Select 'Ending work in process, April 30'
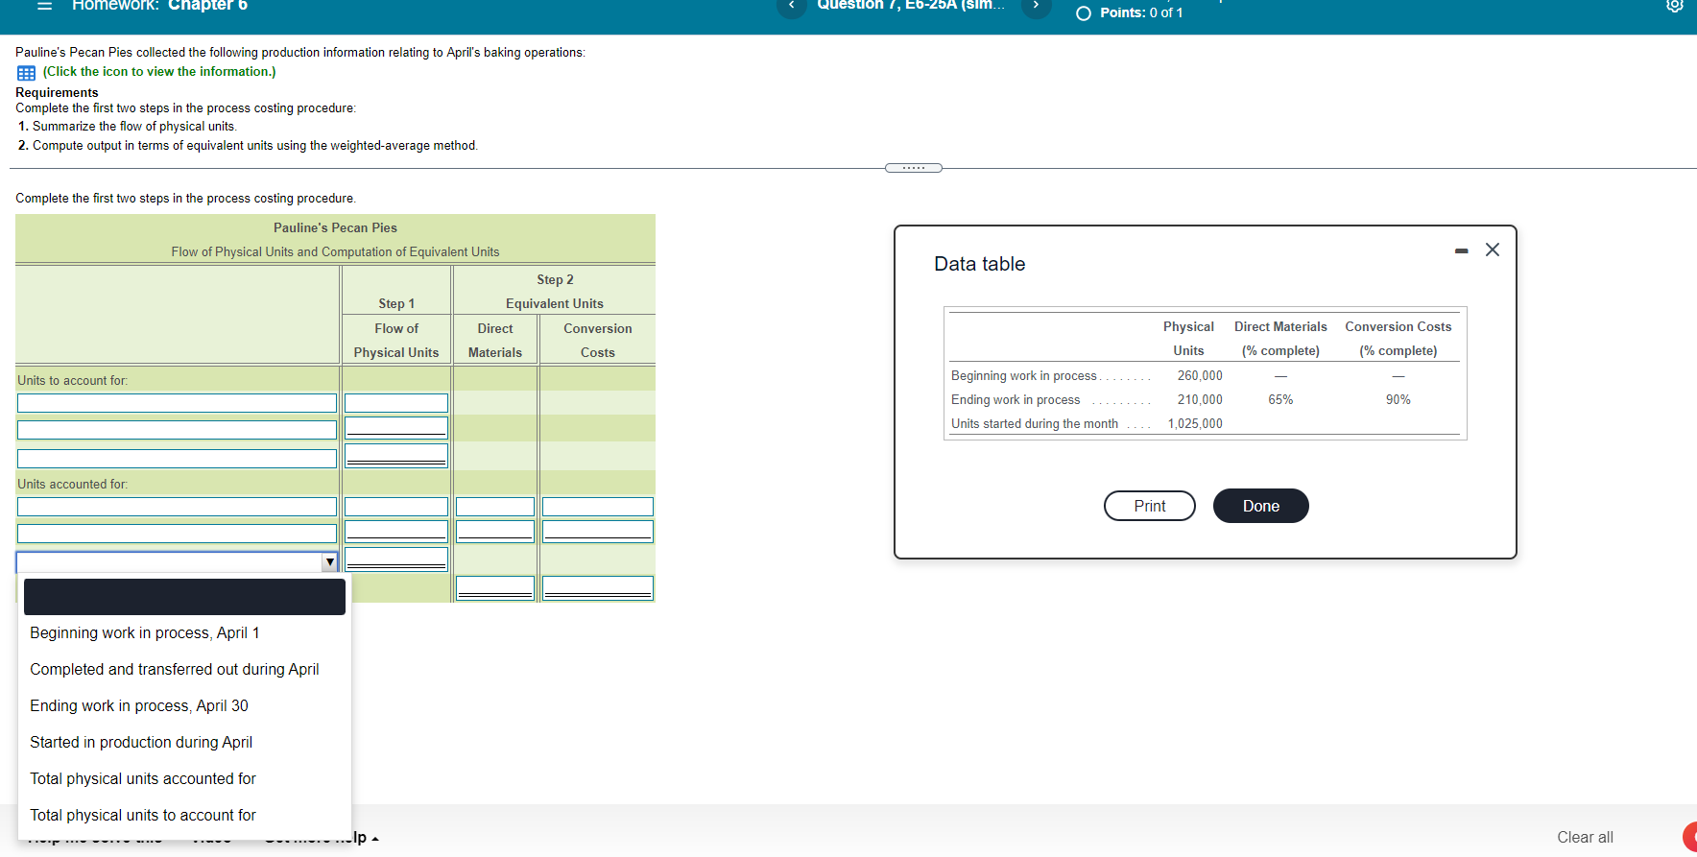 pos(184,706)
